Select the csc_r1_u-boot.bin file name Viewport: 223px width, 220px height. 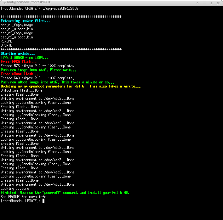17,29
